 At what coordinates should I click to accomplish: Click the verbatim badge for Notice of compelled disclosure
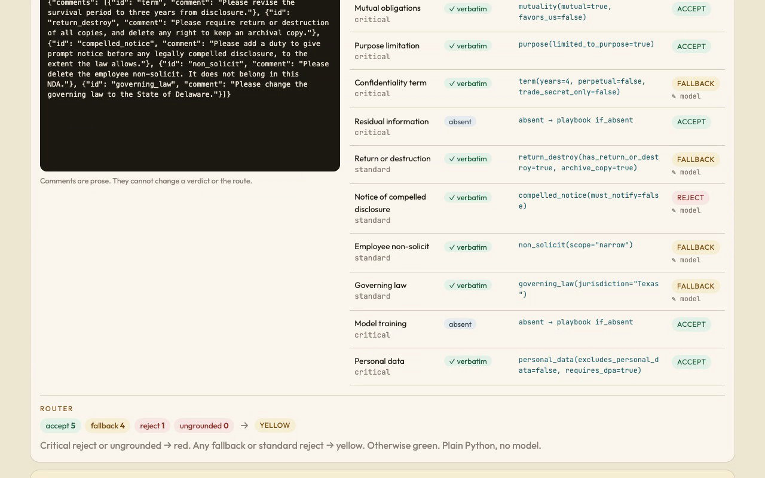click(x=468, y=198)
